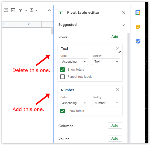Click the Number field card title
This screenshot has width=150, height=145.
[68, 90]
